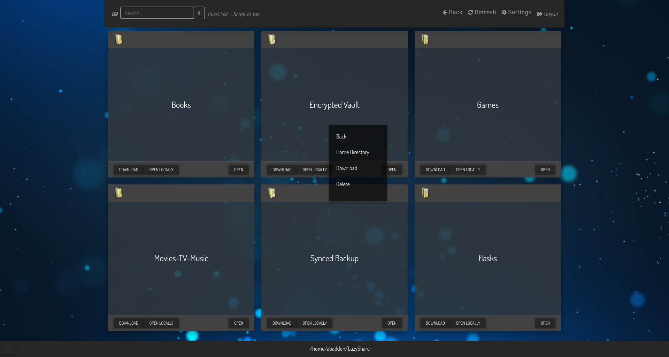This screenshot has height=357, width=669.
Task: Click the folder icon on the Encrypted Vault card
Action: coord(272,39)
